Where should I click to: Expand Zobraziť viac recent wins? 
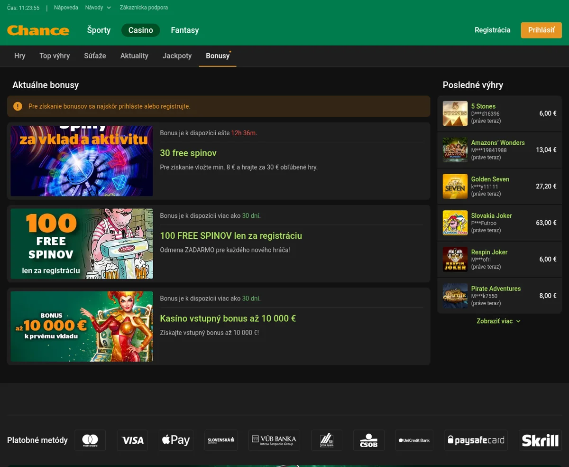(x=499, y=321)
